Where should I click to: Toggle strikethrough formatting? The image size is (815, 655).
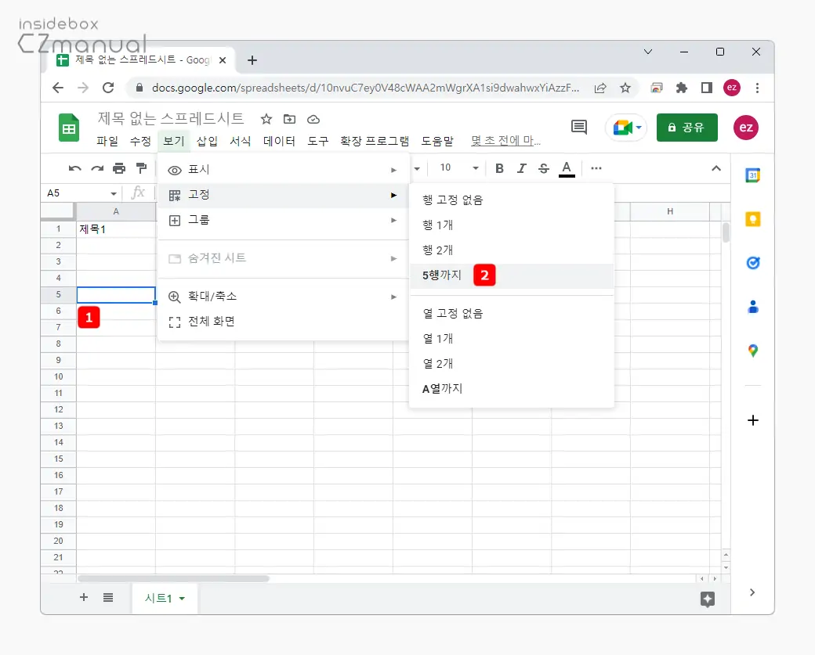click(543, 167)
